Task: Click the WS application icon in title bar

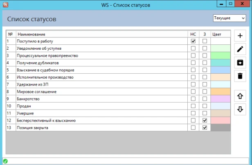Action: [x=5, y=5]
